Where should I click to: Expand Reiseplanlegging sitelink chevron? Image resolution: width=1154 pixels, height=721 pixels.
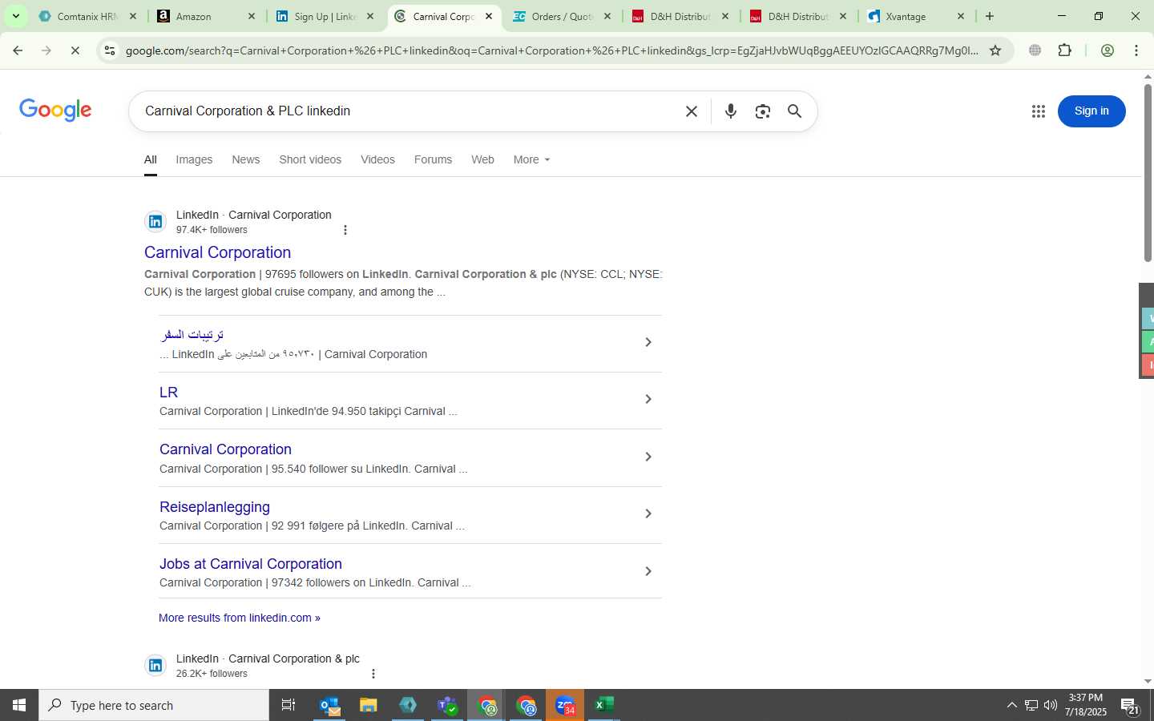tap(648, 514)
